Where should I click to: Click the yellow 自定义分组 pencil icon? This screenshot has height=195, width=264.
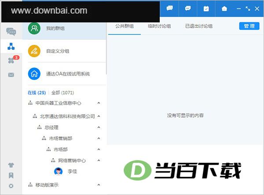(34, 51)
